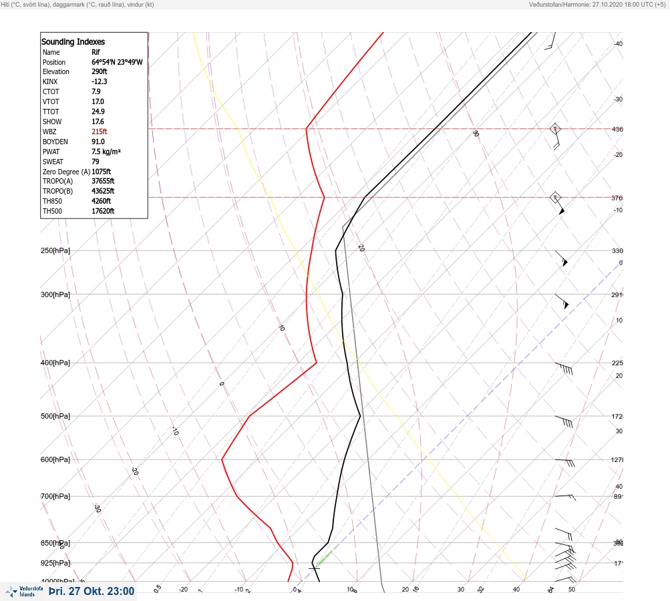
Task: Select the wind barb at 250 hPa
Action: tap(562, 258)
